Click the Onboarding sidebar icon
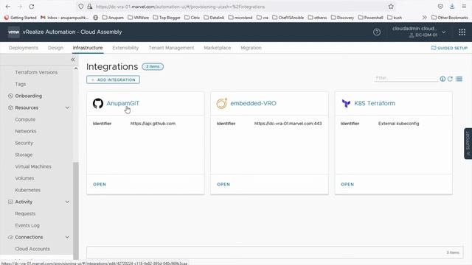 pos(10,96)
